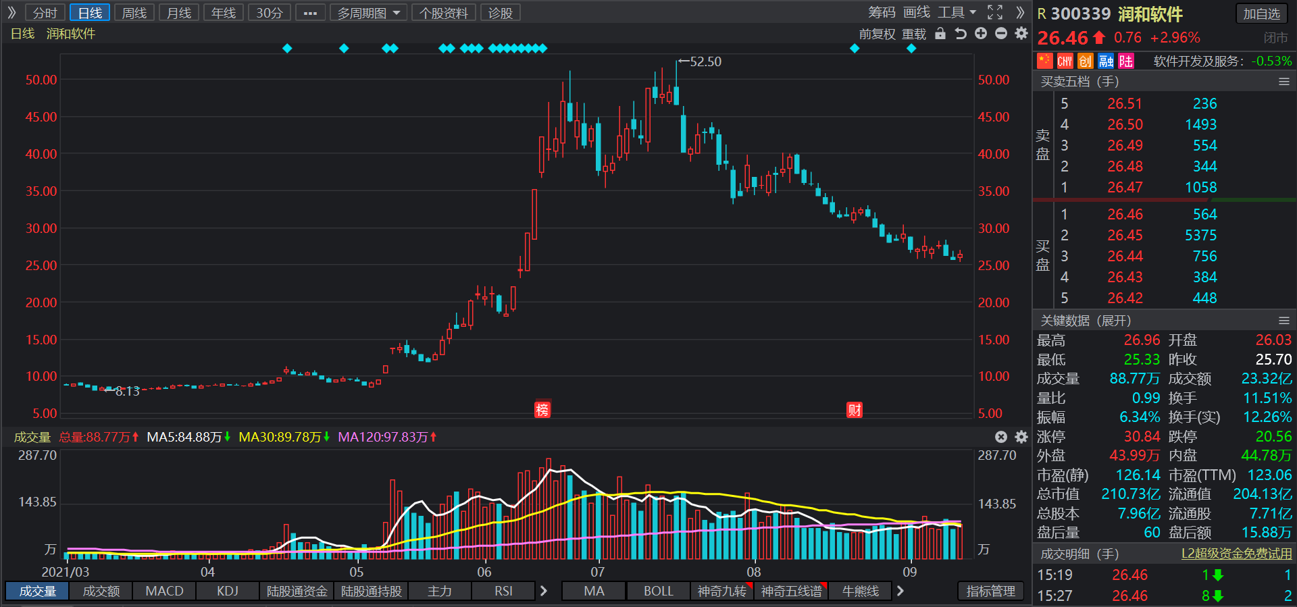The height and width of the screenshot is (607, 1297).
Task: Open the five-level quotes panel menu
Action: (x=1284, y=82)
